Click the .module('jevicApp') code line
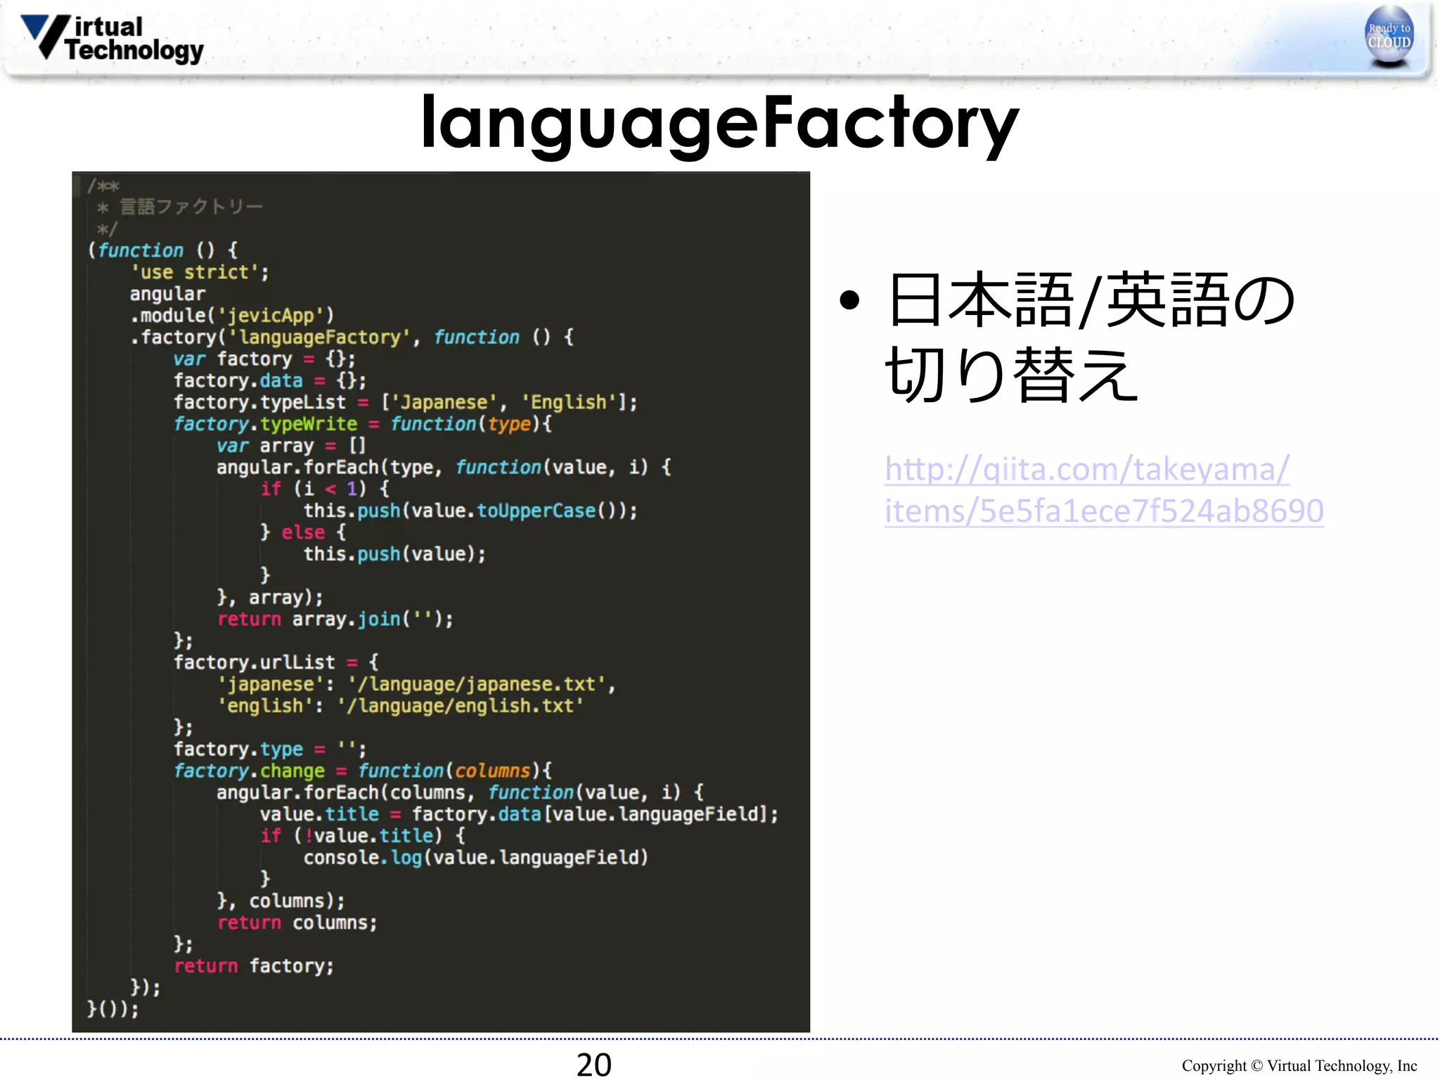The height and width of the screenshot is (1080, 1440). pyautogui.click(x=232, y=316)
